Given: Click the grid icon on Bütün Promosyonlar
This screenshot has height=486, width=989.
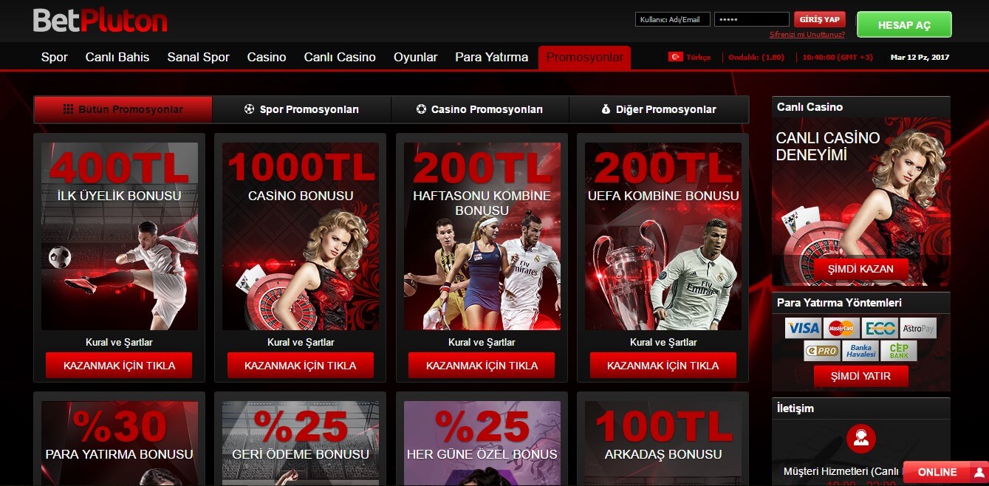Looking at the screenshot, I should 68,109.
